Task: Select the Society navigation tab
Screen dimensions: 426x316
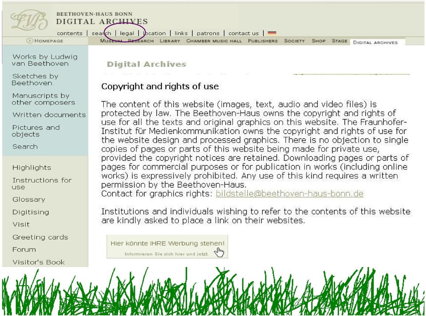Action: click(x=294, y=41)
